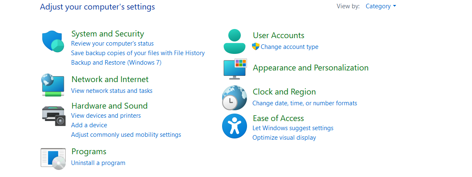Image resolution: width=472 pixels, height=177 pixels.
Task: Click the System and Security shield icon
Action: pos(53,42)
